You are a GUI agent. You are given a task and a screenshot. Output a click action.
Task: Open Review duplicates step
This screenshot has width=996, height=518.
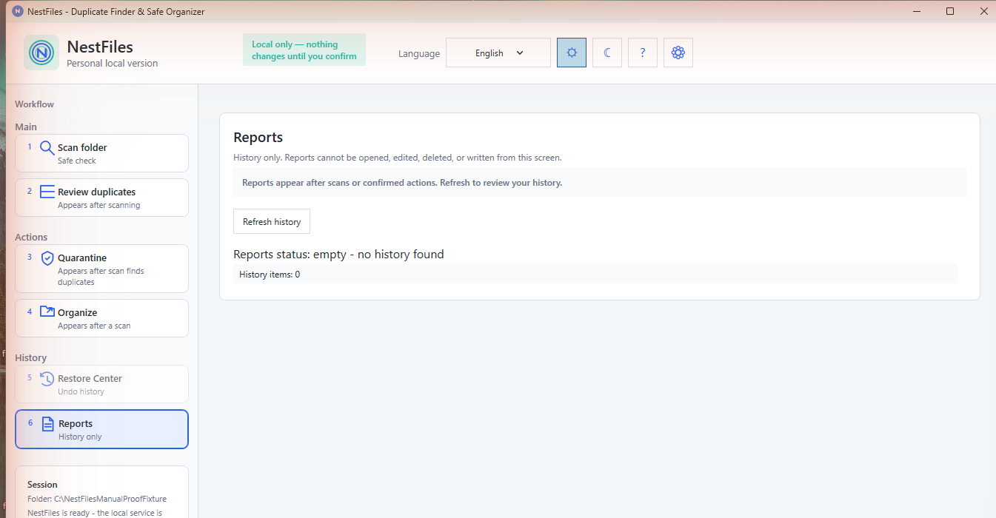[101, 198]
